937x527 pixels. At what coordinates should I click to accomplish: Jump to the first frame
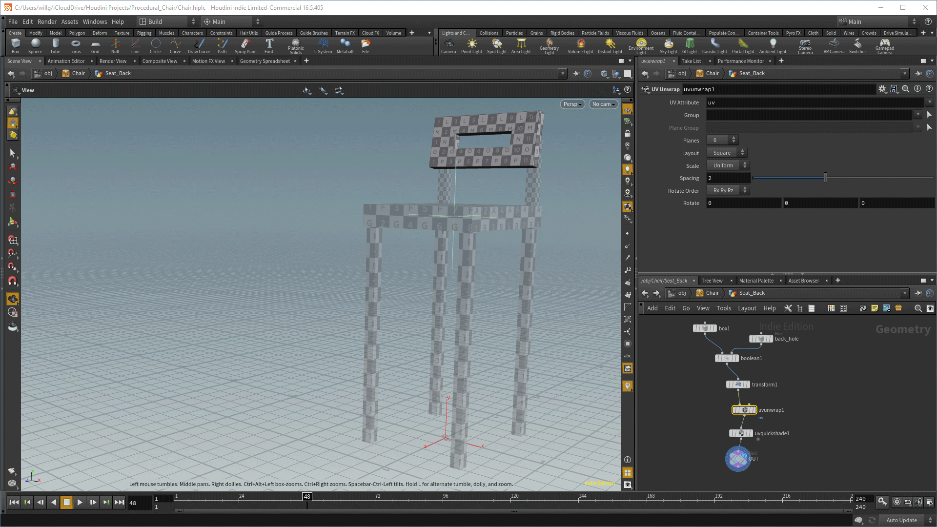tap(14, 502)
